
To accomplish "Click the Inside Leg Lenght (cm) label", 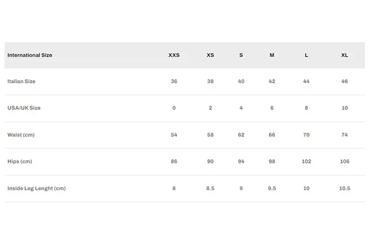I will (36, 188).
